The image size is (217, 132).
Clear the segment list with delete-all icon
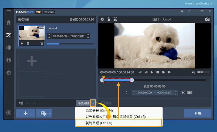pyautogui.click(x=21, y=103)
